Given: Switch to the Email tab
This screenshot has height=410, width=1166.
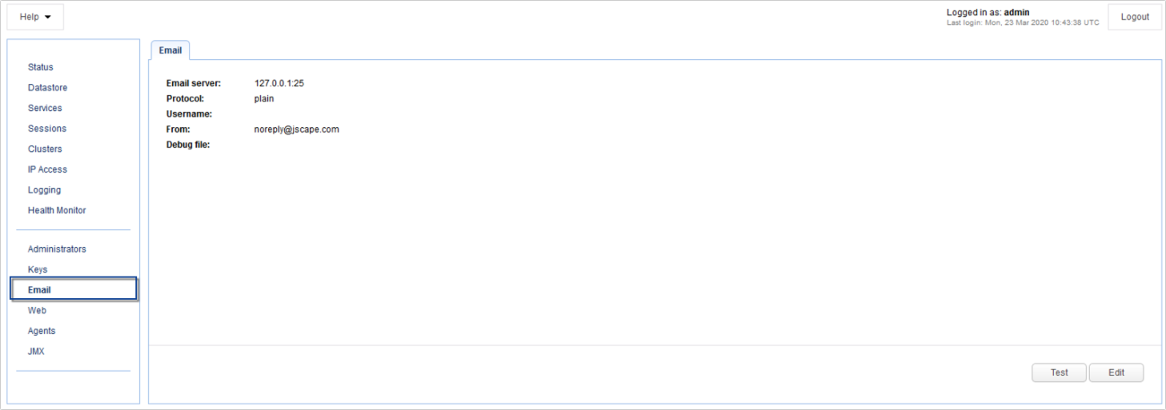Looking at the screenshot, I should click(x=170, y=50).
